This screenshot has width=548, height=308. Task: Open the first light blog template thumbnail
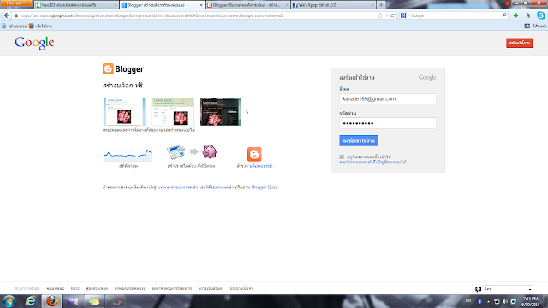tap(124, 112)
